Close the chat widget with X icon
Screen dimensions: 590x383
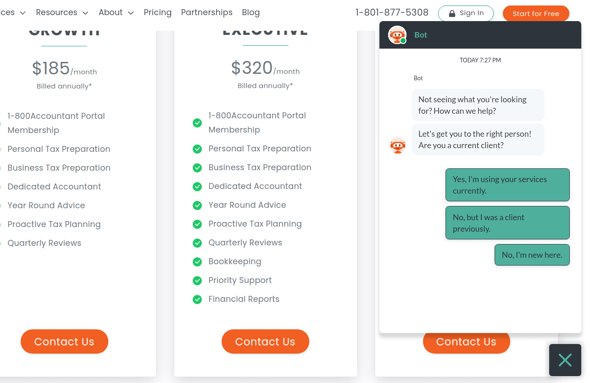coord(565,360)
